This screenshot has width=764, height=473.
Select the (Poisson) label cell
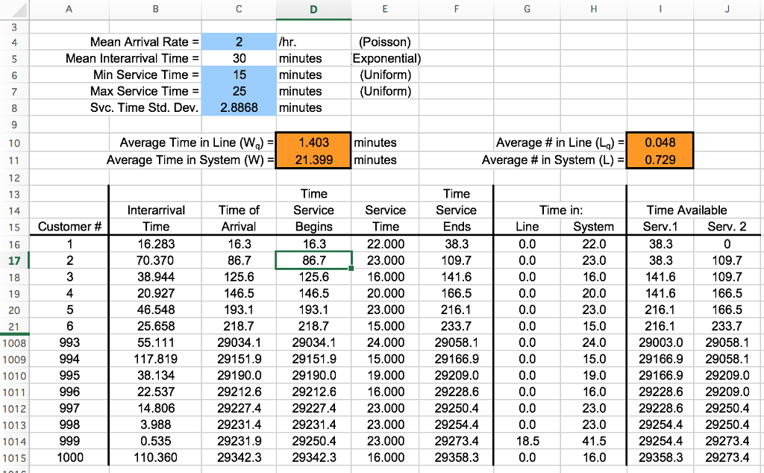click(x=385, y=42)
